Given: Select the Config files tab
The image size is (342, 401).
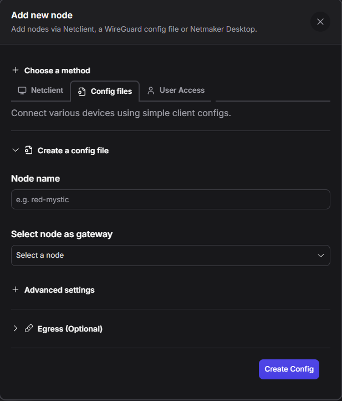Looking at the screenshot, I should [x=111, y=91].
